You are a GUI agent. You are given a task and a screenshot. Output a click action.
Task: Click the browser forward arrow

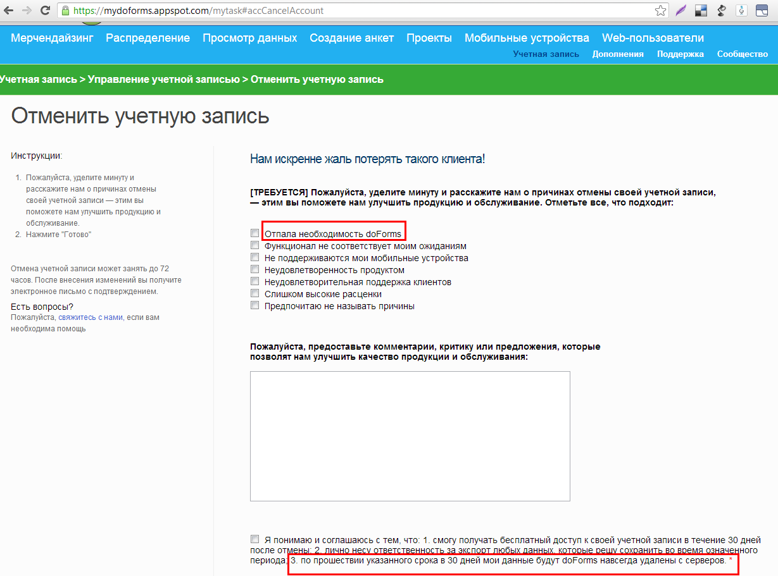pyautogui.click(x=27, y=11)
